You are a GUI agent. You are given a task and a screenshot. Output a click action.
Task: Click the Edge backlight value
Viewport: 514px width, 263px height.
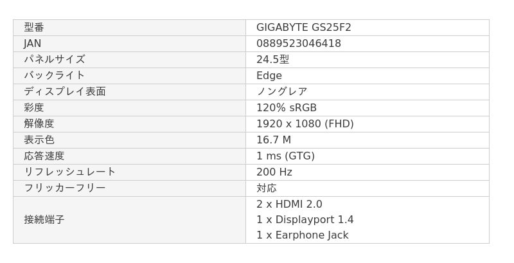pos(269,76)
